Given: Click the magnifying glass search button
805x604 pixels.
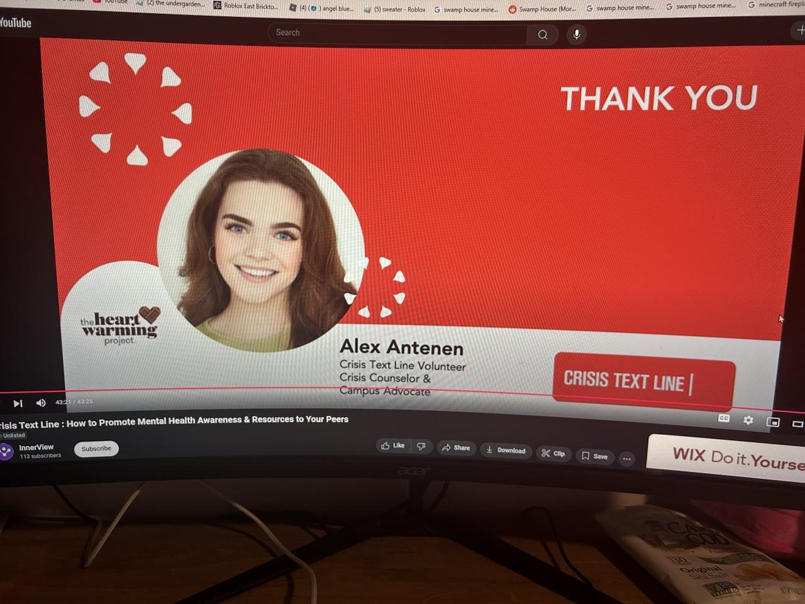Looking at the screenshot, I should [x=543, y=35].
